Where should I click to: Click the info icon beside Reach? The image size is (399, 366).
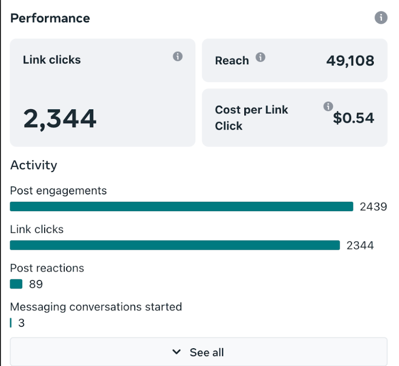point(261,56)
